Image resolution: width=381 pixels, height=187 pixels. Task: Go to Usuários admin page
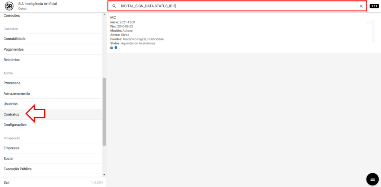click(11, 104)
